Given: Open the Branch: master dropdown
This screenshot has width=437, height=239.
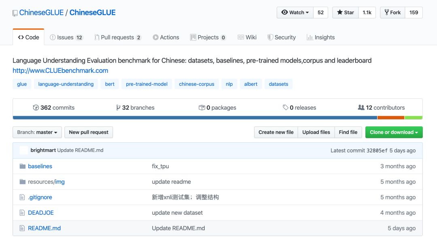Looking at the screenshot, I should click(37, 132).
